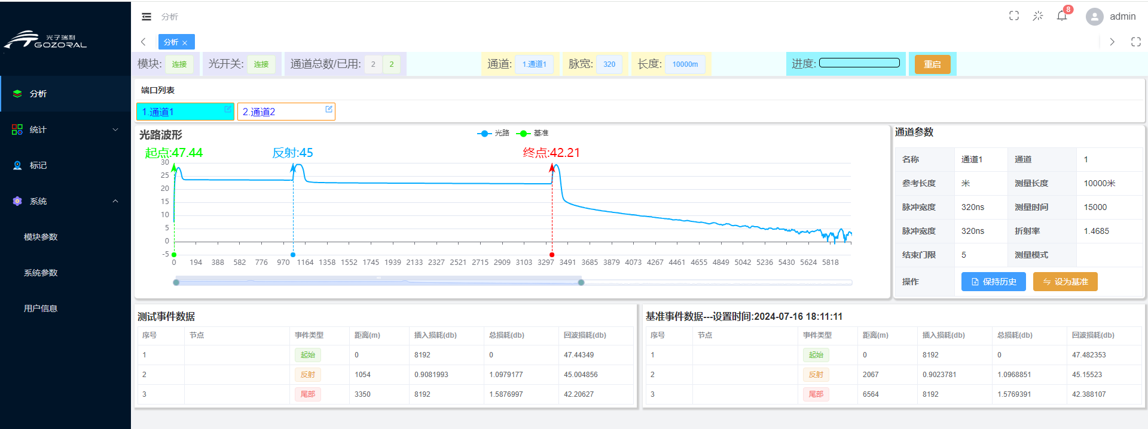Collapse the 系统 sidebar menu
Screen dimensions: 1148x429
65,201
